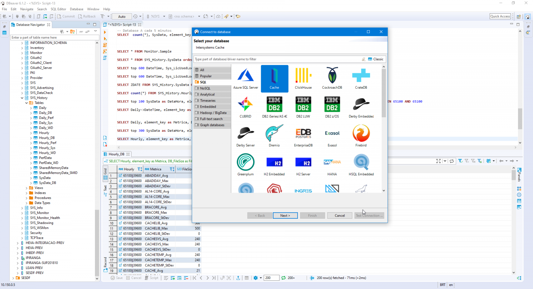Viewport: 533px width, 289px height.
Task: Click the Metrica column header
Action: click(x=159, y=169)
